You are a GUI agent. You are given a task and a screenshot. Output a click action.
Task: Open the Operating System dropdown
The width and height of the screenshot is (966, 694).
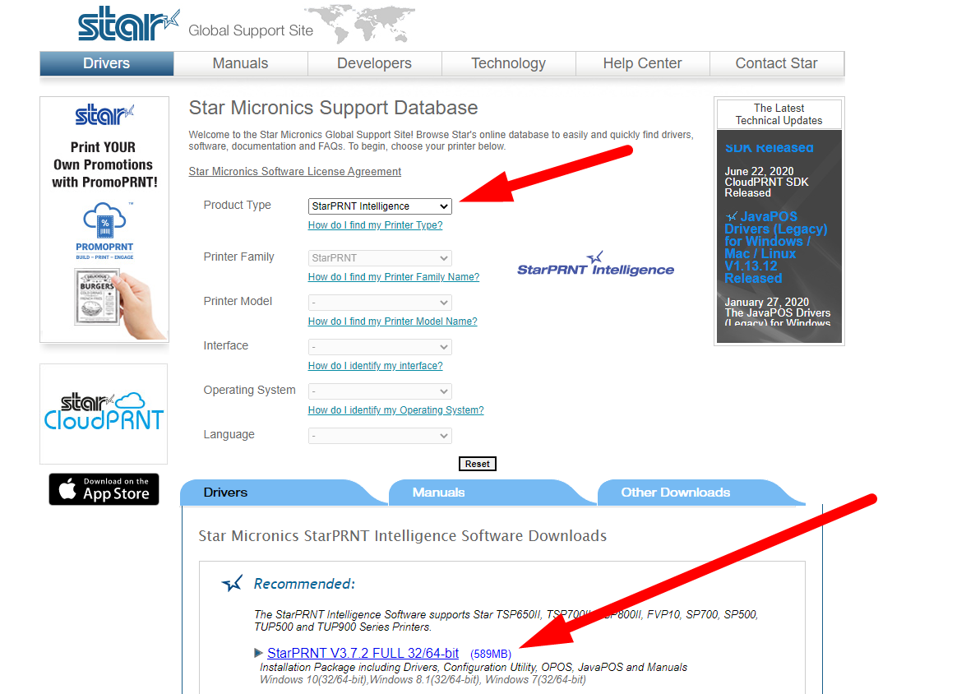[380, 391]
